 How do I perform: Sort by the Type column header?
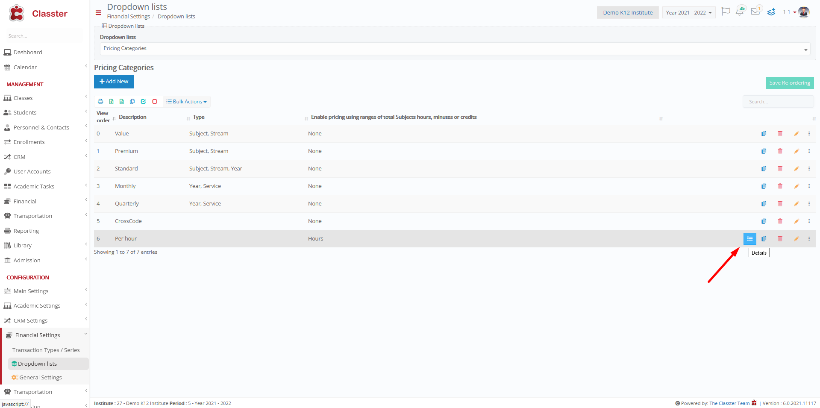click(199, 117)
